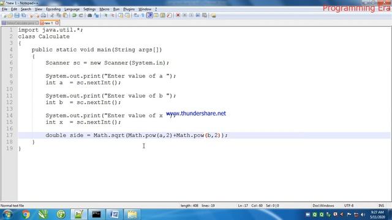Viewport: 392px width, 220px height.
Task: Click the Record Macro red dot icon
Action: [178, 15]
